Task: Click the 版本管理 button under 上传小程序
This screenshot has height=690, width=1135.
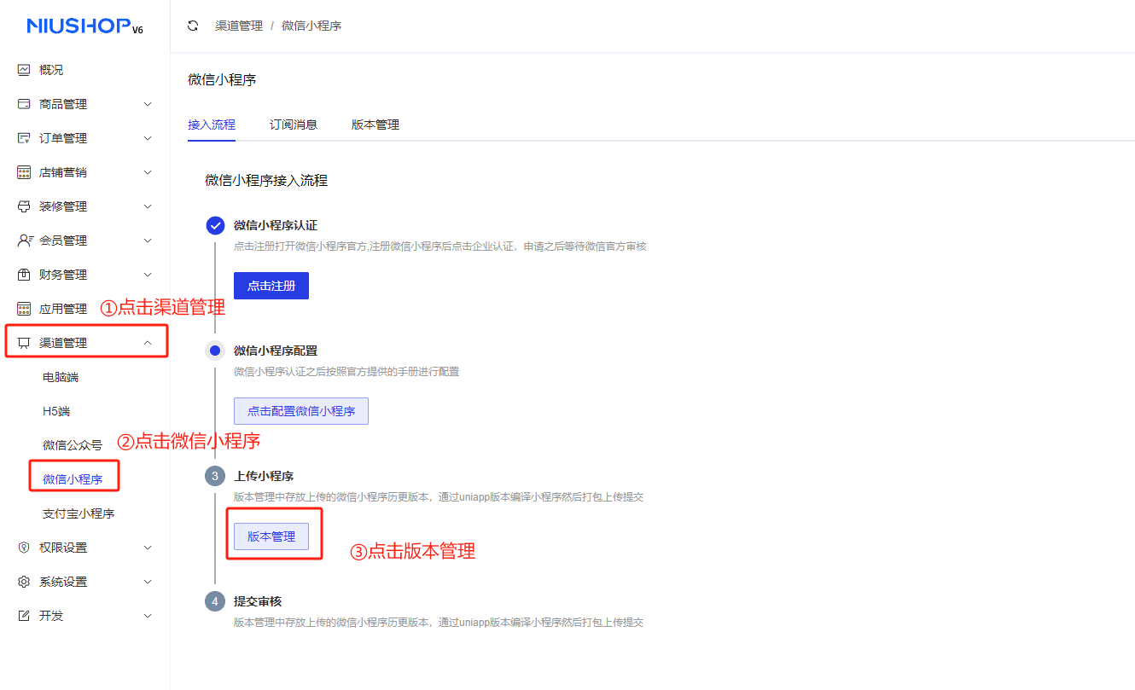Action: (x=271, y=536)
